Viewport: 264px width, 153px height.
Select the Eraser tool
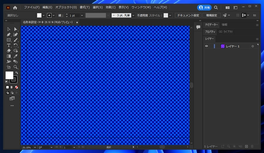coord(9,51)
